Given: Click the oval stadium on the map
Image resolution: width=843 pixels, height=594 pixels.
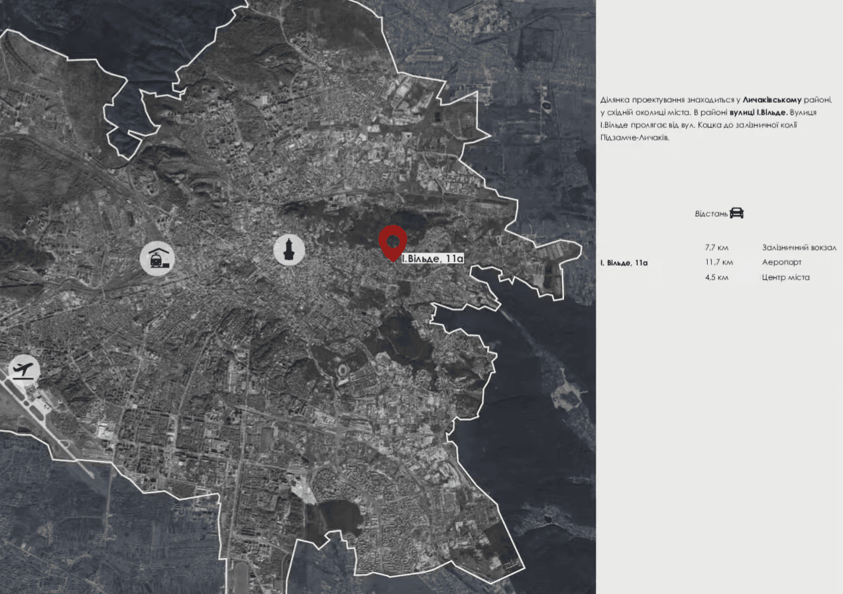Looking at the screenshot, I should pos(345,369).
